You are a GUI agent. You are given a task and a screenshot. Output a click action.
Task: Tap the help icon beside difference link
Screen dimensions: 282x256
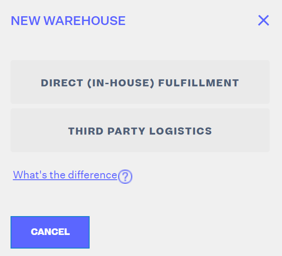(x=125, y=176)
